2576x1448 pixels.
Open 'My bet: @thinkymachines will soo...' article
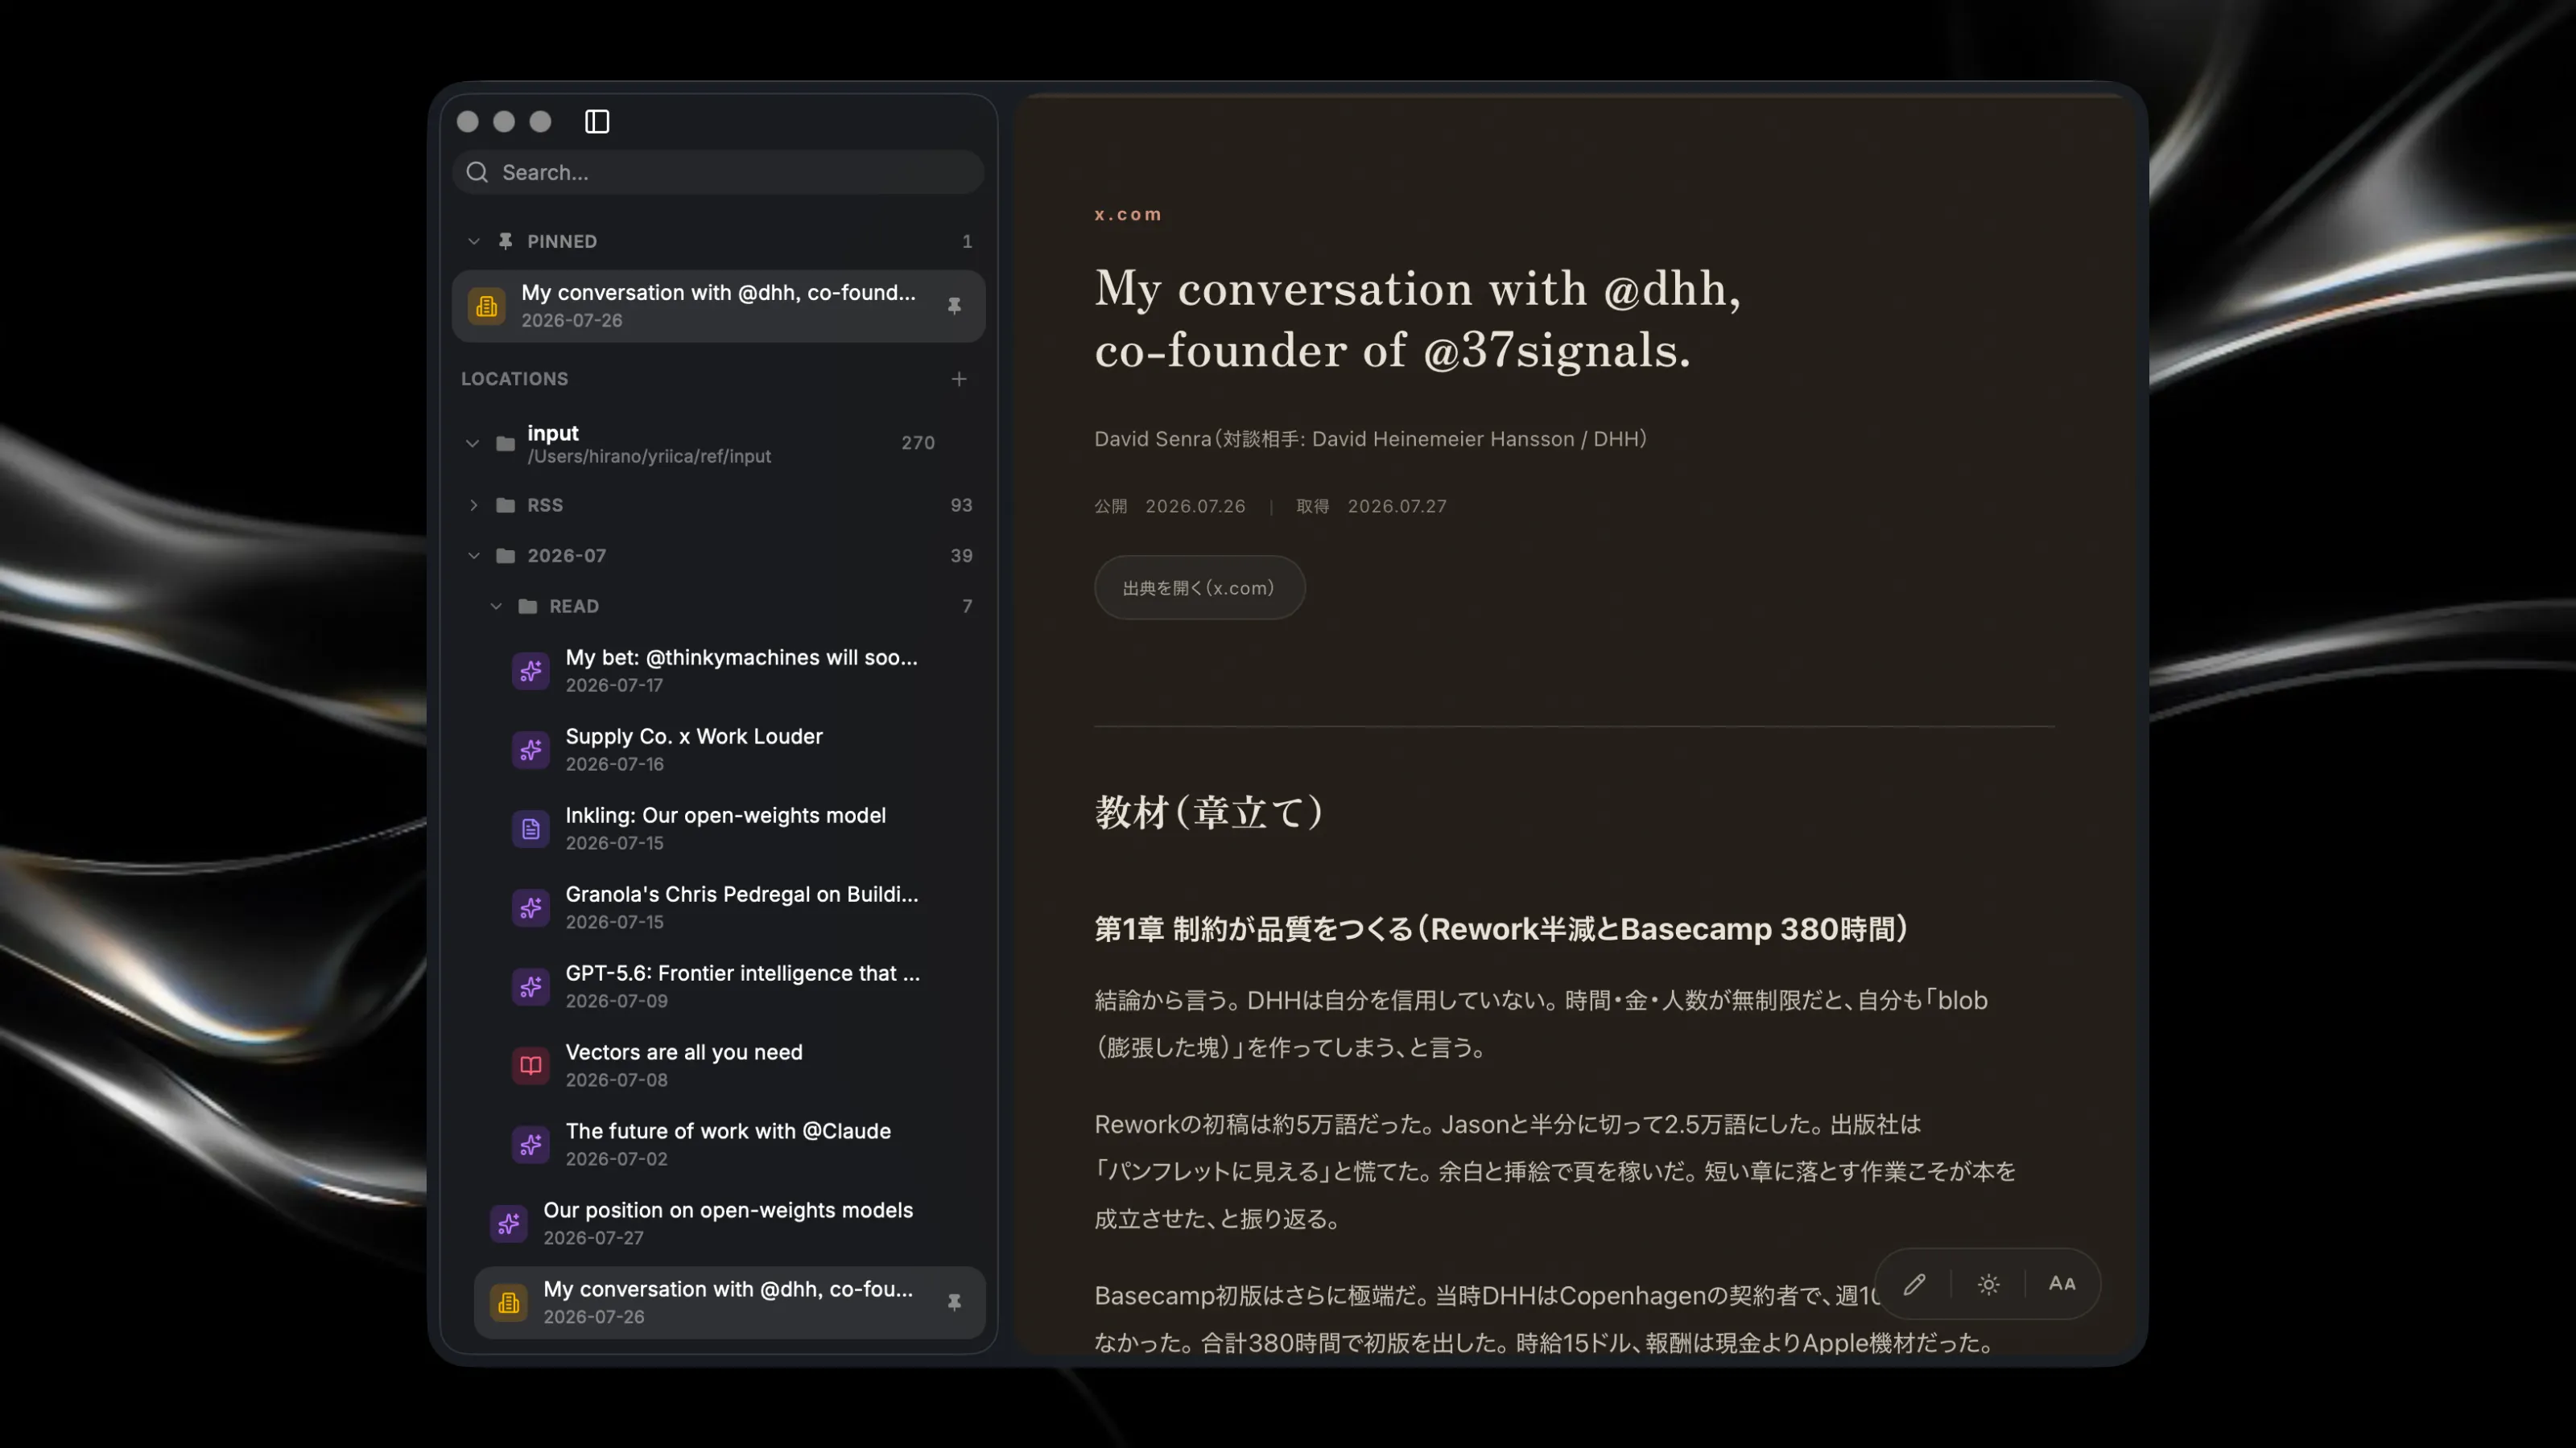740,671
